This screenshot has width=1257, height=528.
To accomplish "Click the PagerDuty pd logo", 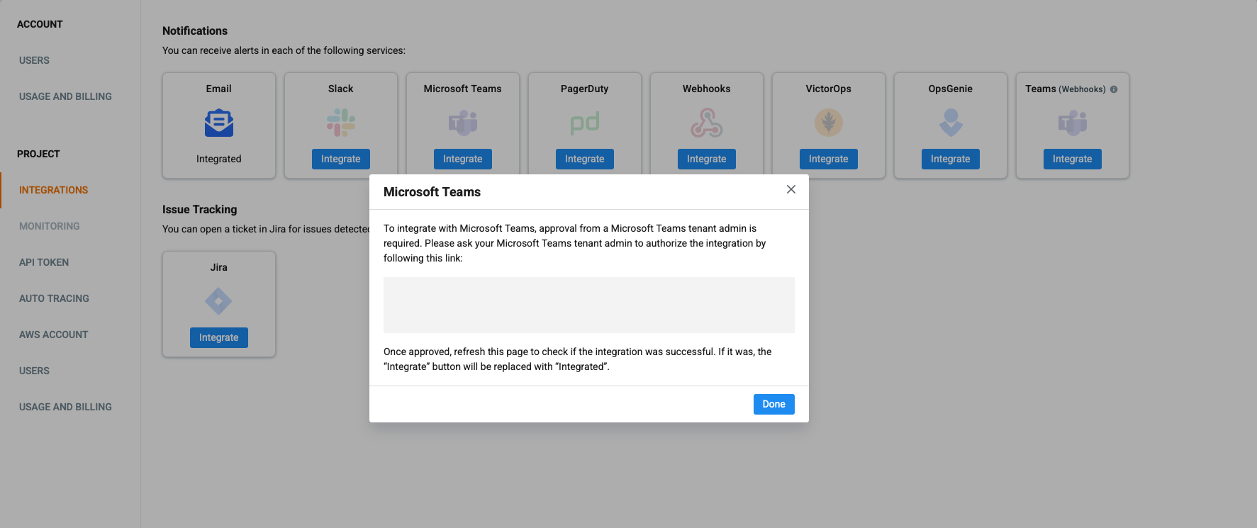I will pos(585,123).
